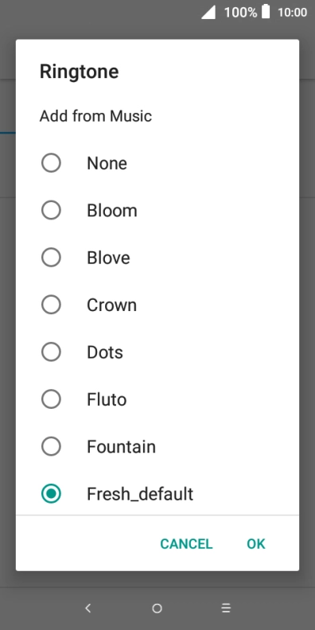This screenshot has width=315, height=630.
Task: Tap the 10:00 clock in status bar
Action: (292, 12)
